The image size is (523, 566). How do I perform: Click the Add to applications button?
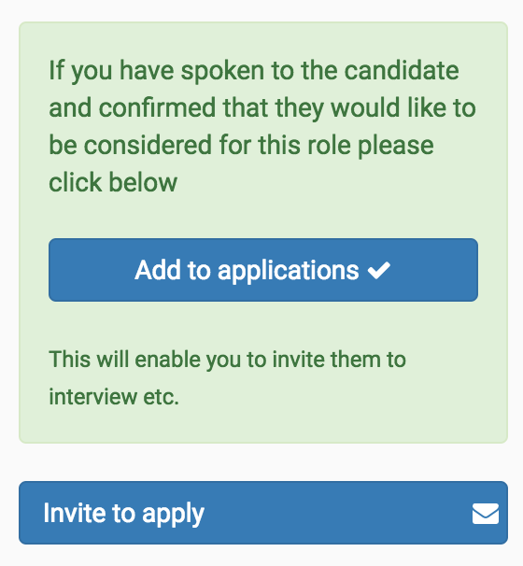point(263,270)
